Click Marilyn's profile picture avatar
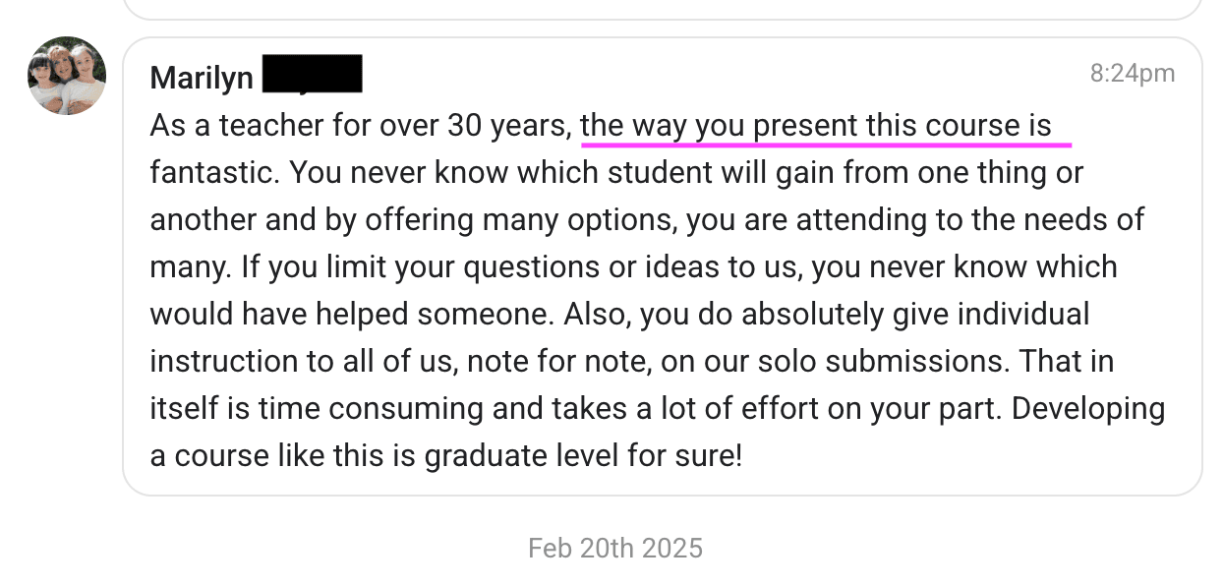The width and height of the screenshot is (1223, 586). tap(67, 76)
